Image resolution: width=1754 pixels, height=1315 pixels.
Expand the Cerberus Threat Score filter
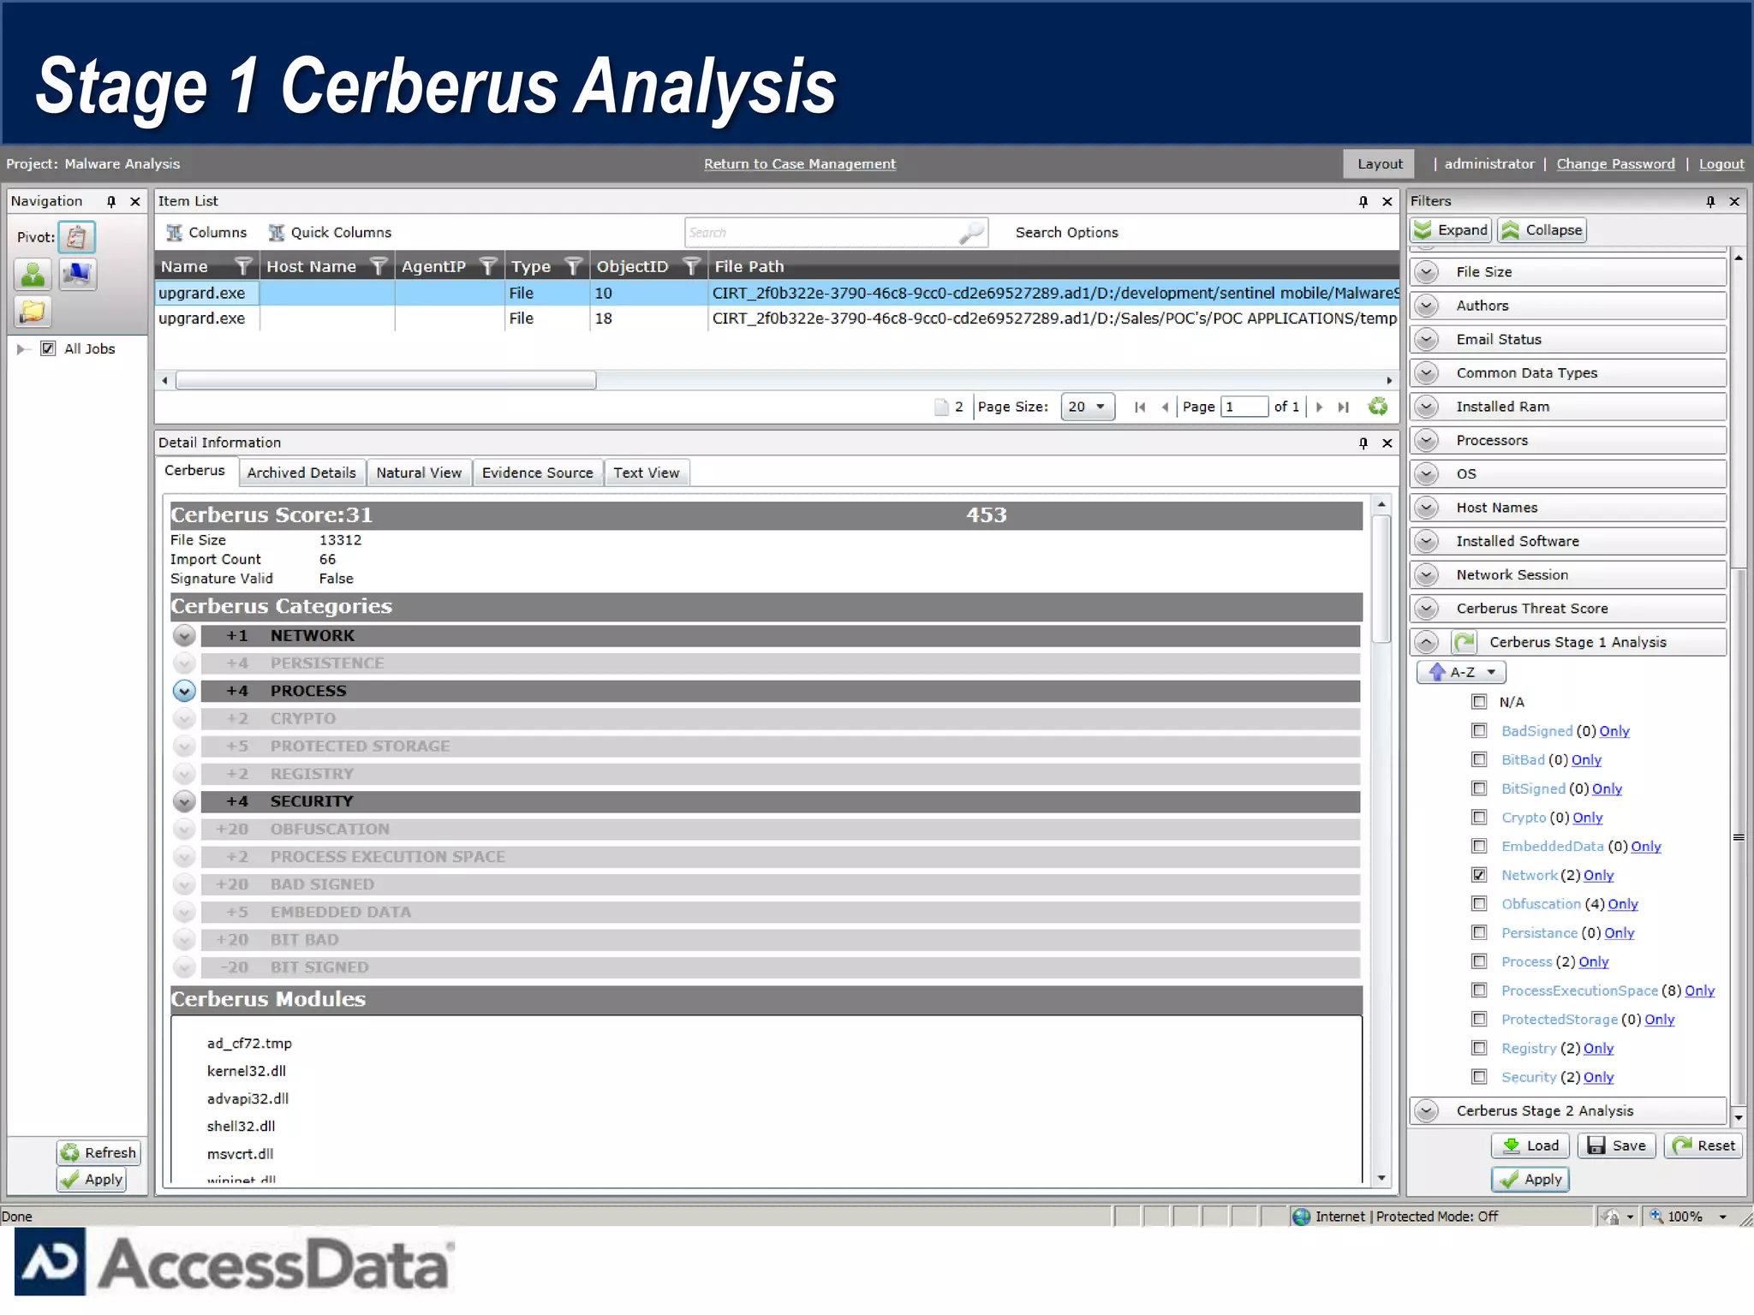(1427, 609)
